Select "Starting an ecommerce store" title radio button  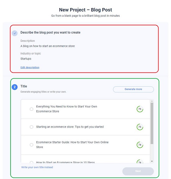pyautogui.click(x=31, y=127)
